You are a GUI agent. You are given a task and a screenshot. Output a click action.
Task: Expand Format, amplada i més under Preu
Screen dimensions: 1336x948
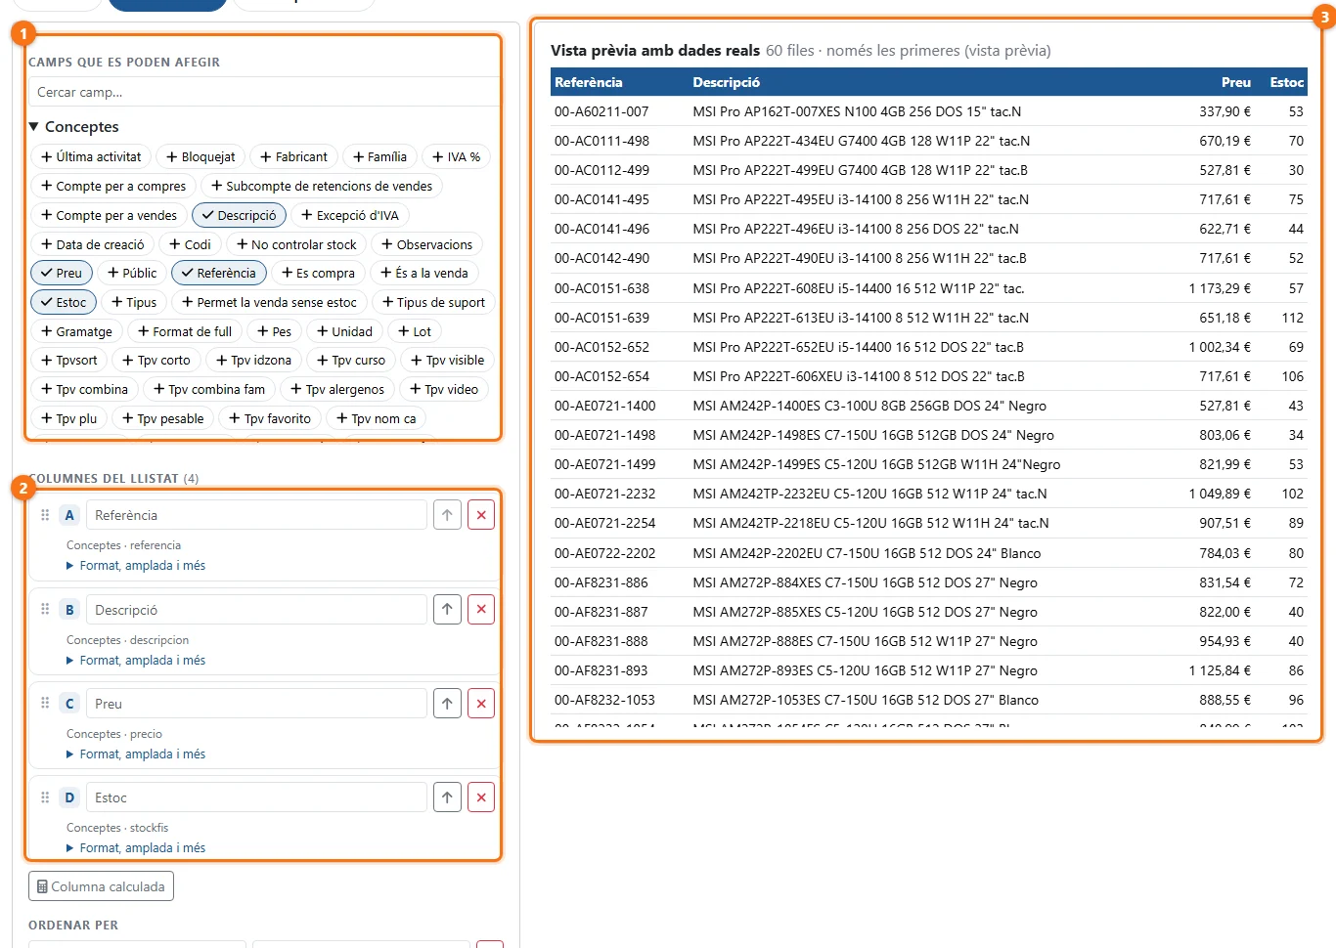click(x=136, y=754)
